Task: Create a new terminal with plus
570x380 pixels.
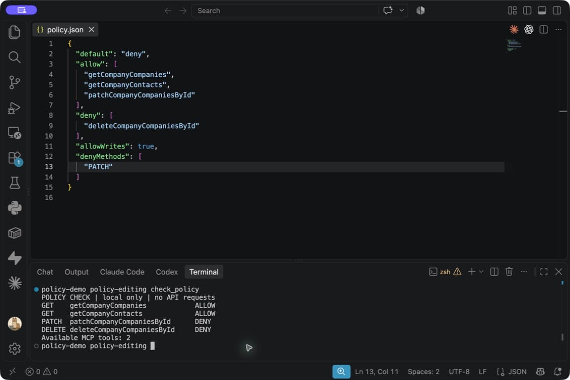Action: pos(472,272)
